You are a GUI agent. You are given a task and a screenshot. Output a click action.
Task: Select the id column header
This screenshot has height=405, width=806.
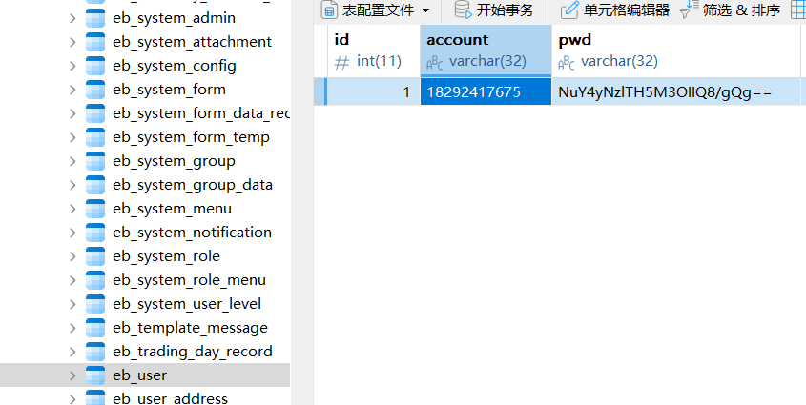(x=374, y=51)
